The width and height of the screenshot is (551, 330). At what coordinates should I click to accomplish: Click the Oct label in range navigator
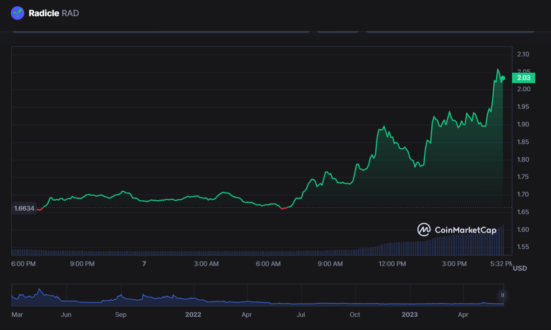point(355,314)
